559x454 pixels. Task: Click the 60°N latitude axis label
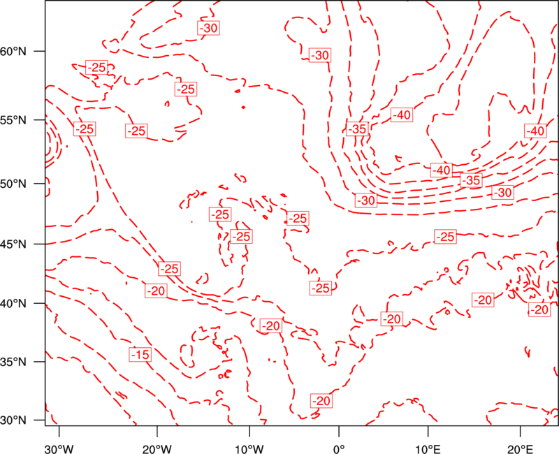(x=13, y=51)
